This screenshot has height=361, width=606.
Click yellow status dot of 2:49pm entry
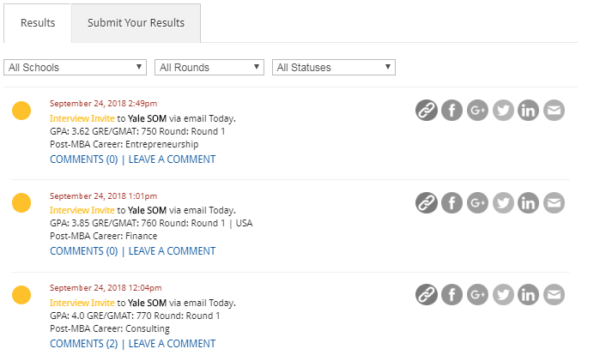click(x=21, y=111)
